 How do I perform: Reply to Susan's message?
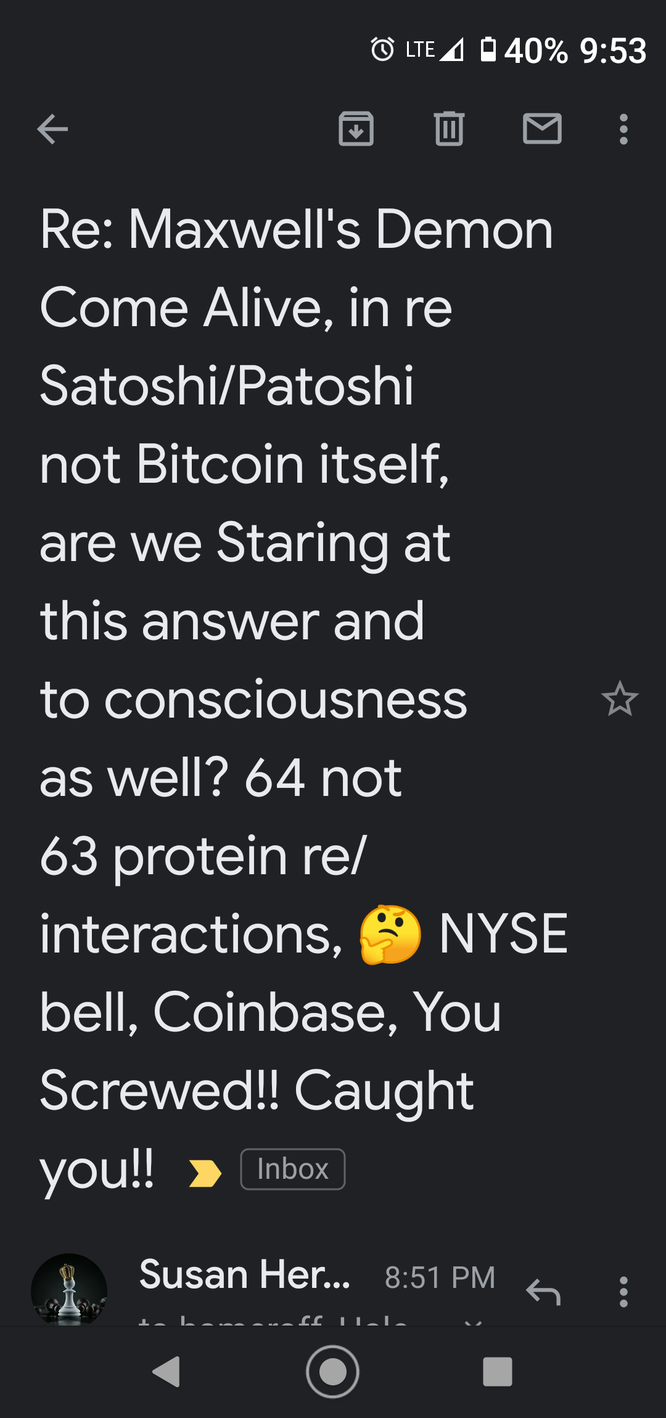(543, 1292)
